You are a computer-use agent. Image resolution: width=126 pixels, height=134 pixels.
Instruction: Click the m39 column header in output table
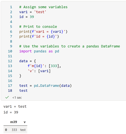14,122
